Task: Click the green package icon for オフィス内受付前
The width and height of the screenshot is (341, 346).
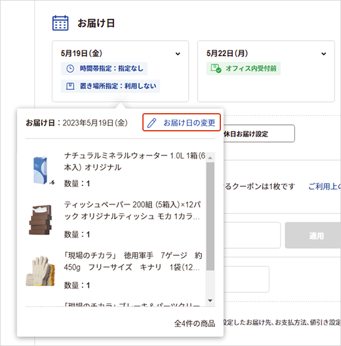Action: [216, 69]
